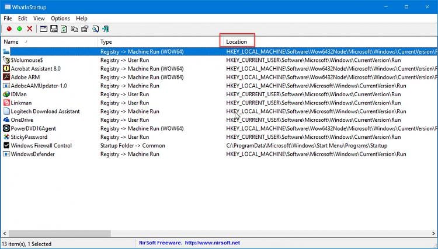Click the Location cell of the WindowsDefender row
The image size is (438, 249).
[x=316, y=154]
